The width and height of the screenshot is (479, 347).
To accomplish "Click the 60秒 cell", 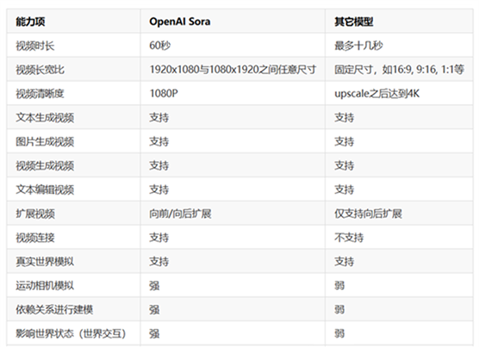I will click(x=159, y=46).
